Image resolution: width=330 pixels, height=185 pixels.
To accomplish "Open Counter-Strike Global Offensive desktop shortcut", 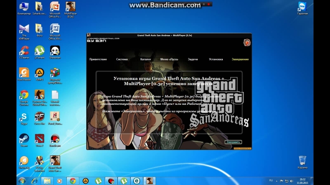I will pos(39,98).
